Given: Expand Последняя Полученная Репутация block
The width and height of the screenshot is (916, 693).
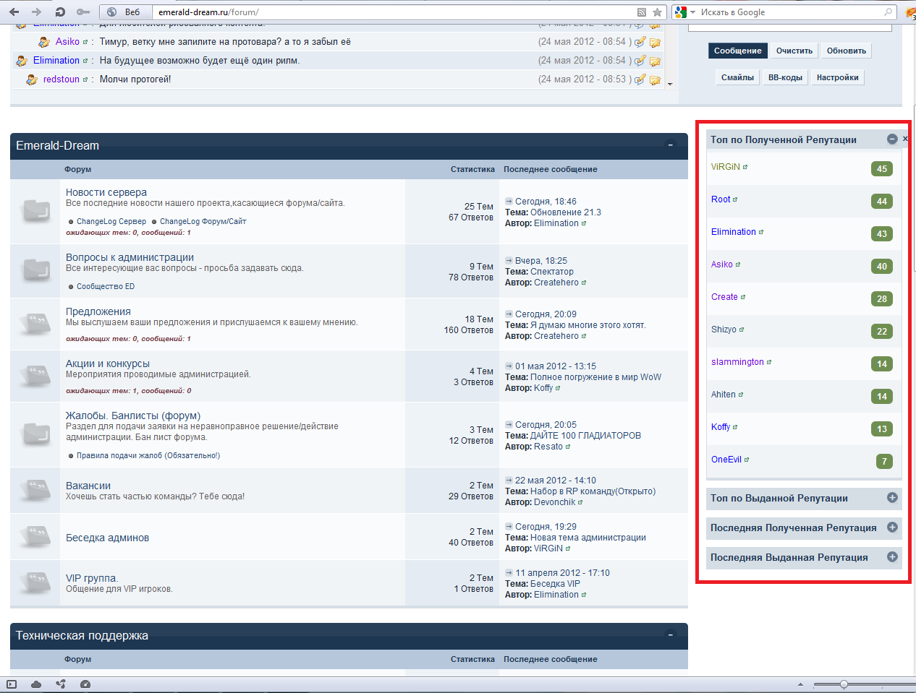Looking at the screenshot, I should coord(892,528).
